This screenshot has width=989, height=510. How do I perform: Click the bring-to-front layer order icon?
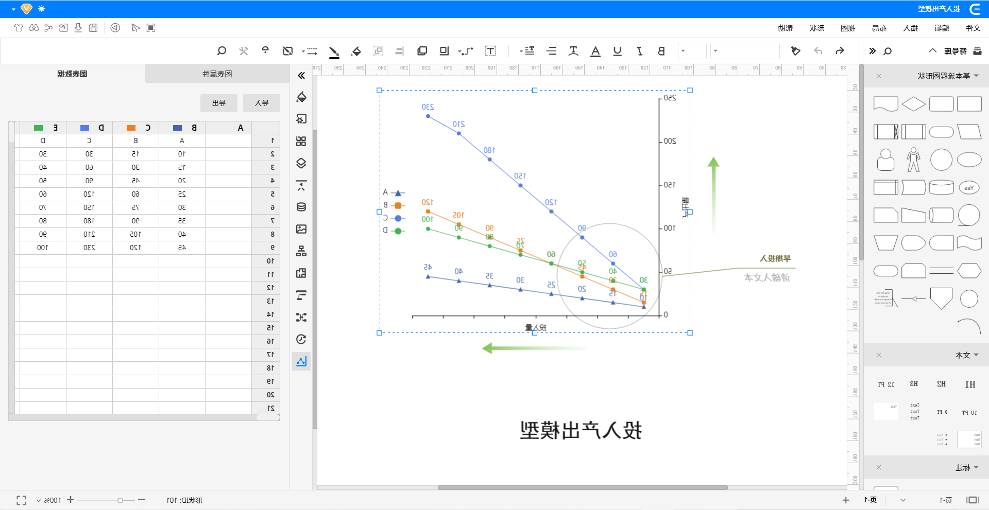coord(422,51)
